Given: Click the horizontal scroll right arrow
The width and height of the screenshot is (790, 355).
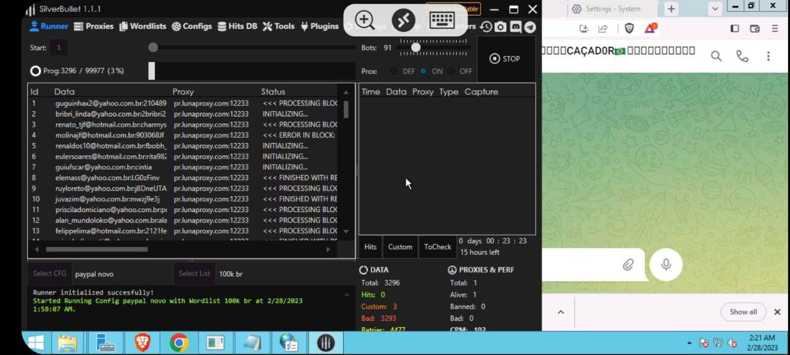Looking at the screenshot, I should [328, 249].
